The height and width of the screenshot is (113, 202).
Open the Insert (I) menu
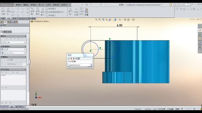click(41, 5)
